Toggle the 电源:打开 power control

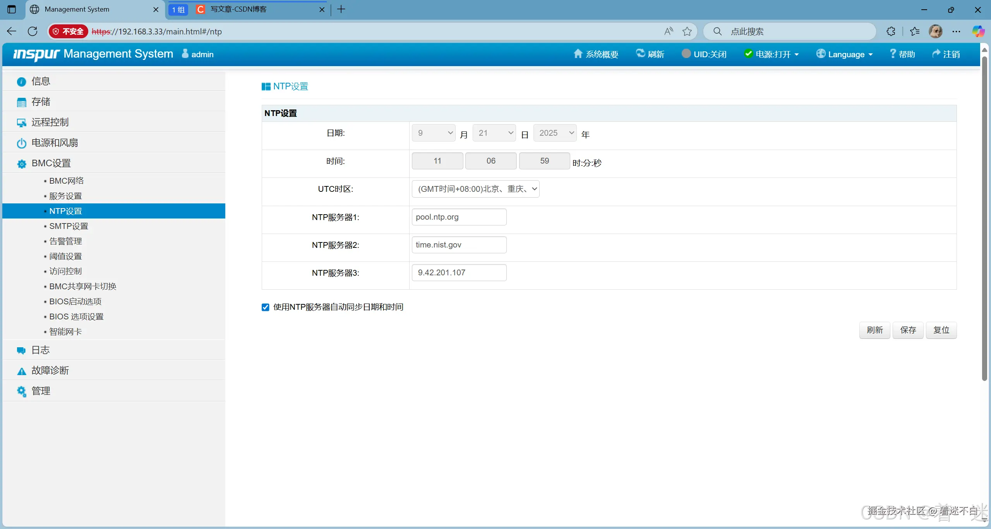coord(772,54)
